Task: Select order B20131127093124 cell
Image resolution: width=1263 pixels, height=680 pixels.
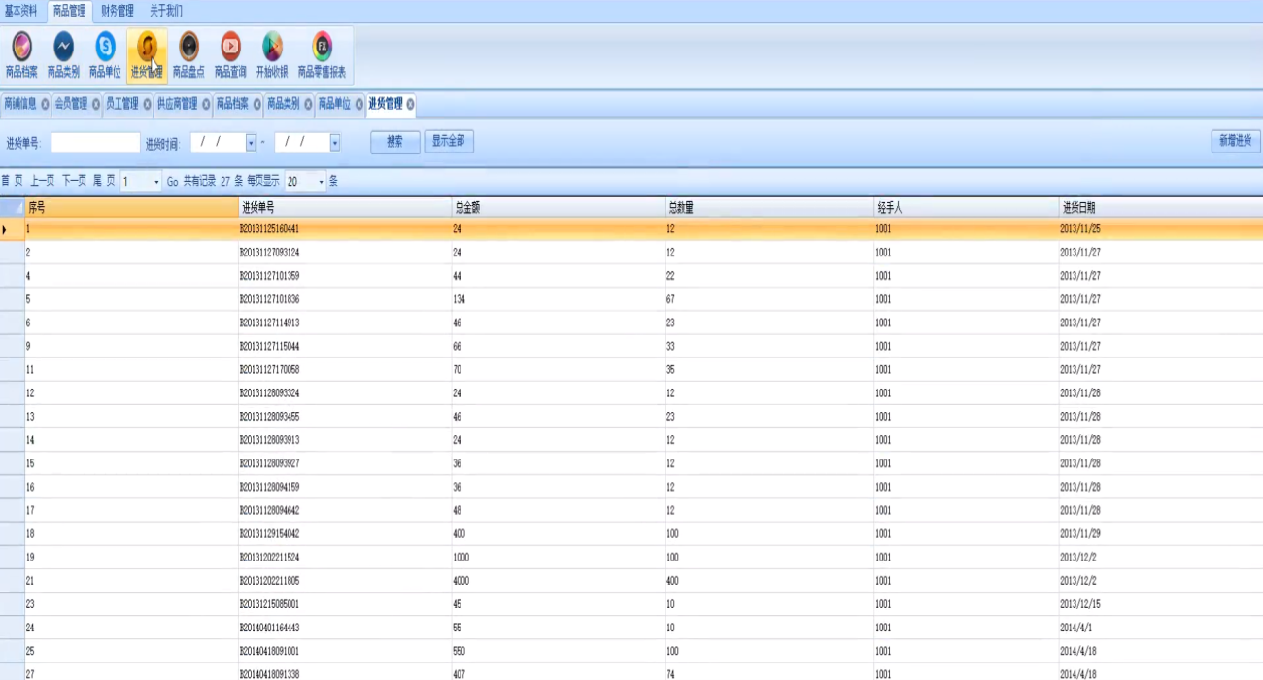Action: 345,253
